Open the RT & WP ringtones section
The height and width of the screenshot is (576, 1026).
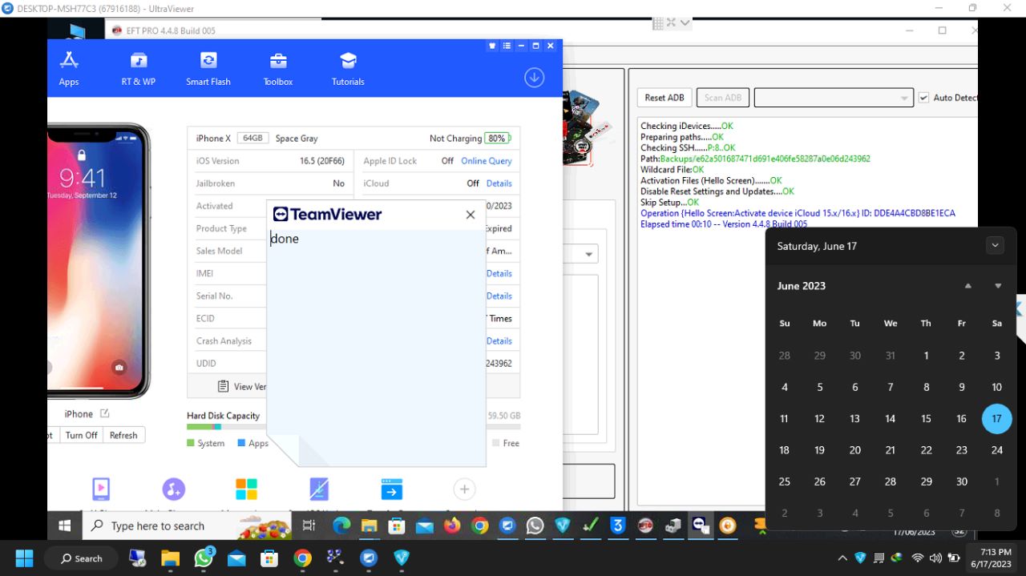point(139,69)
